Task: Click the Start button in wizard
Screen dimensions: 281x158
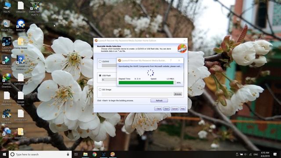Action: pyautogui.click(x=166, y=109)
